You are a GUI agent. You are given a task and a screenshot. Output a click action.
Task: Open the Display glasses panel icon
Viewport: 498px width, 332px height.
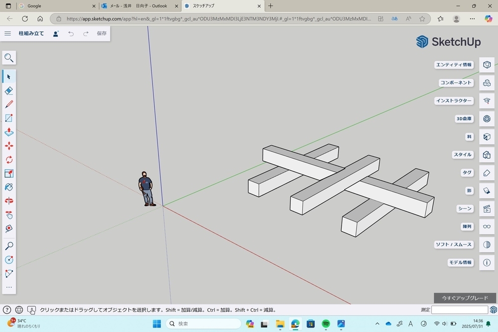487,226
